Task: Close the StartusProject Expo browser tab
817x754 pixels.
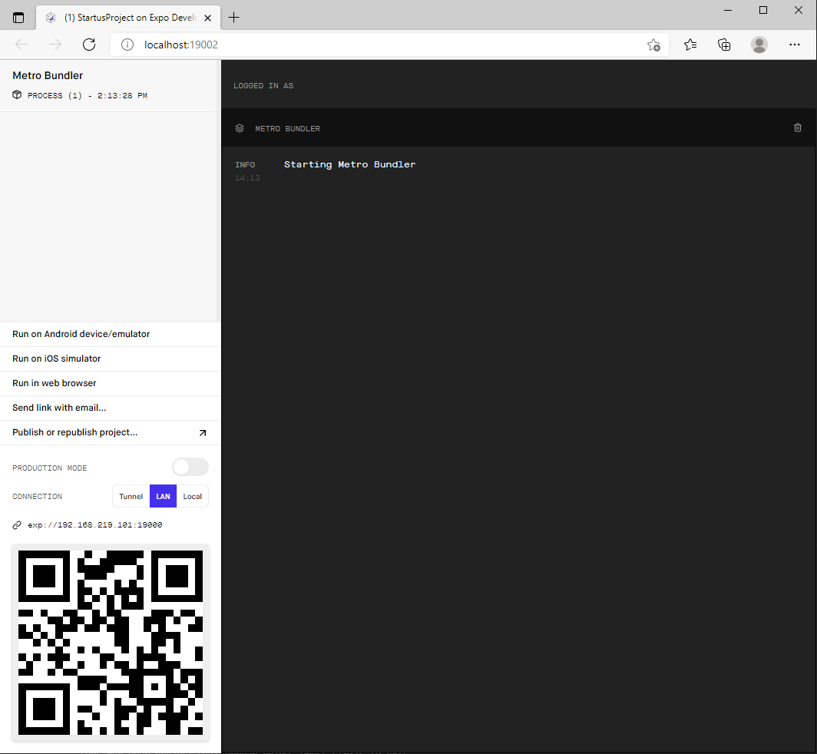Action: [208, 18]
